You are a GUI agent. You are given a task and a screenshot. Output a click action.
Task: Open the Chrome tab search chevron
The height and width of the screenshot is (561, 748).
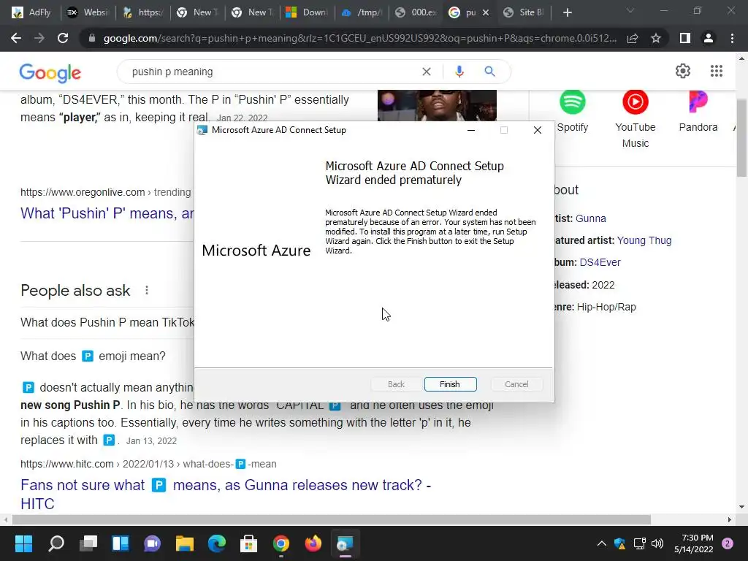point(630,10)
